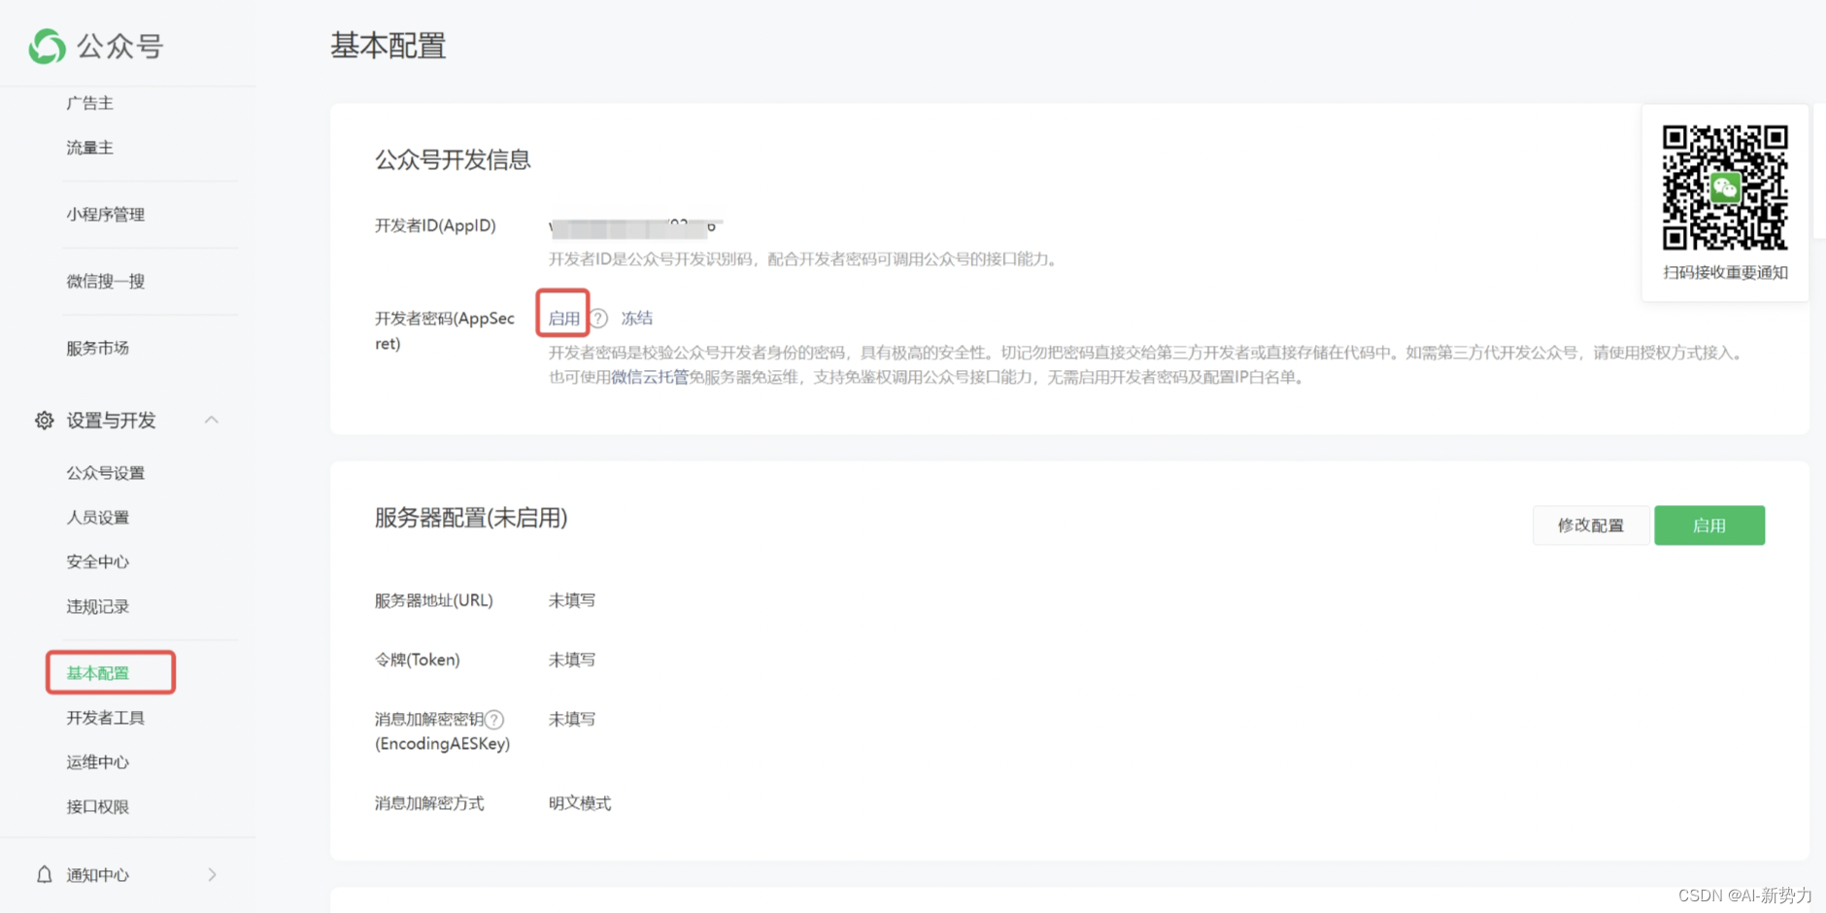Select 基本配置 in sidebar

pos(98,673)
